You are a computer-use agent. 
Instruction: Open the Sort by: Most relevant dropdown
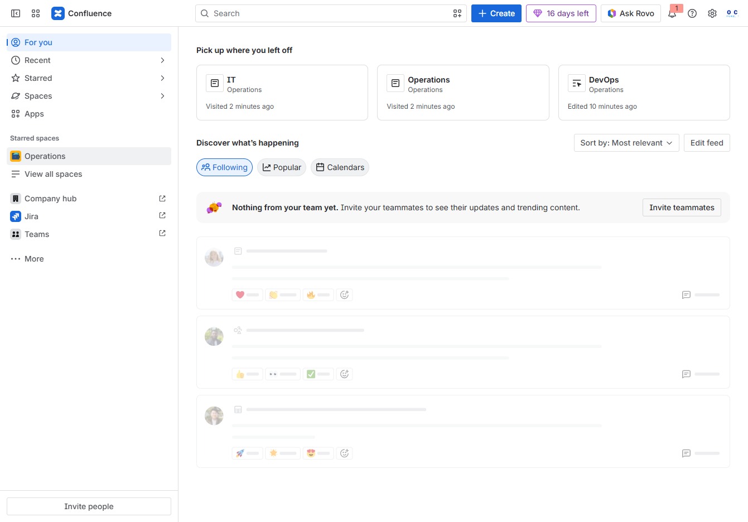(x=626, y=143)
